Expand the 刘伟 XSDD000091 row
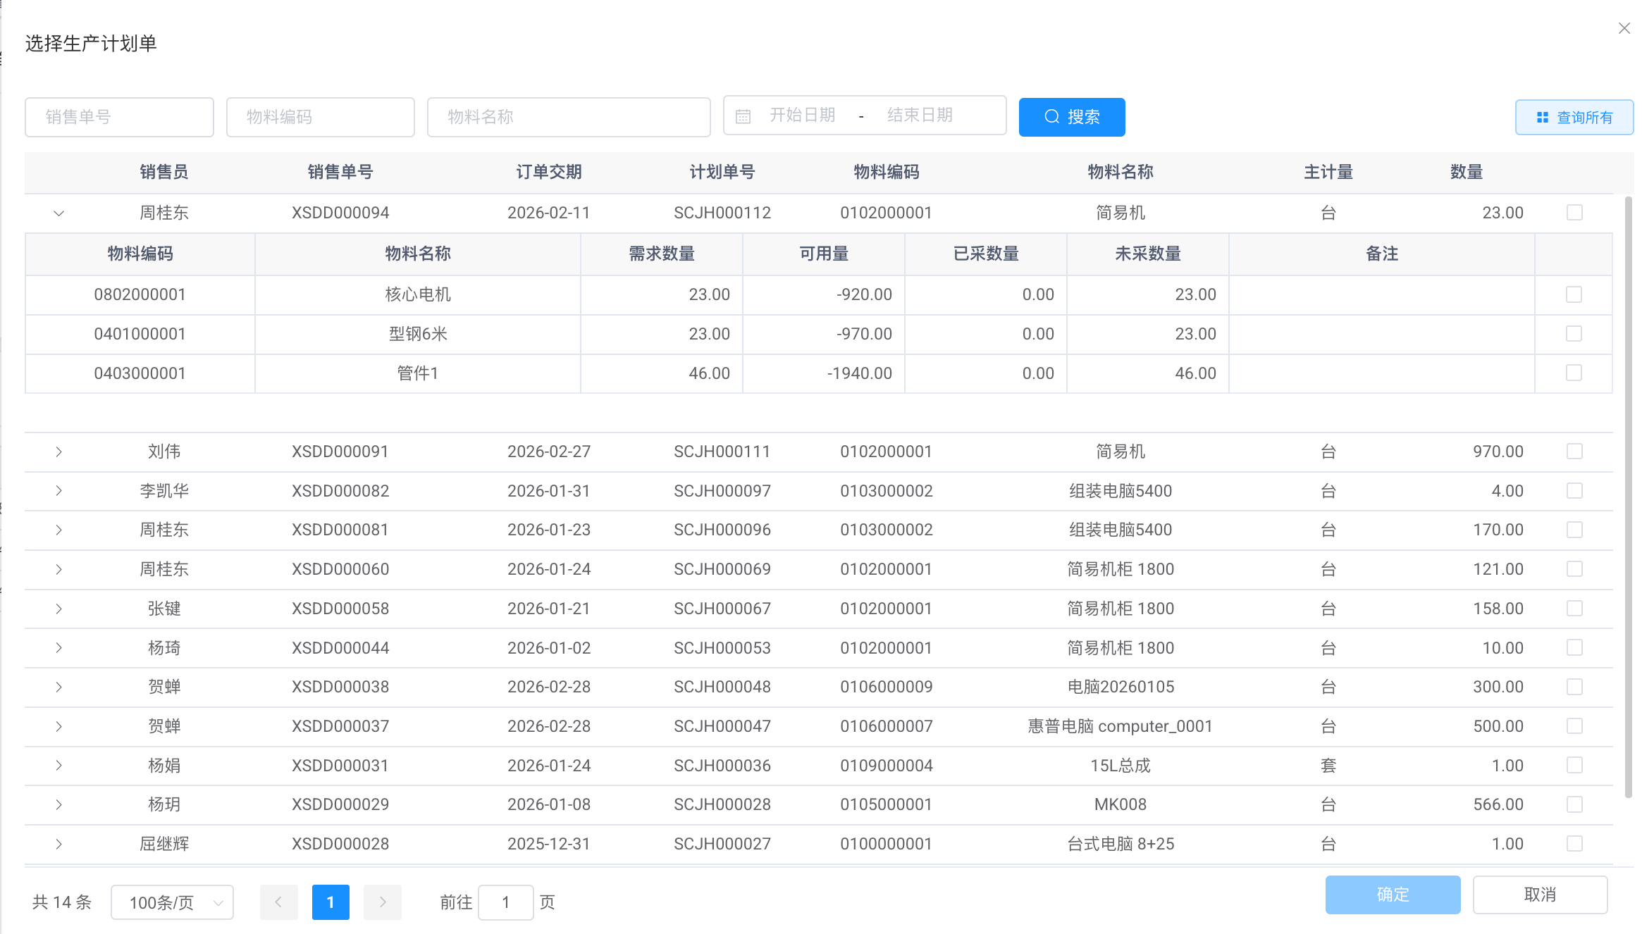The image size is (1642, 934). (58, 452)
